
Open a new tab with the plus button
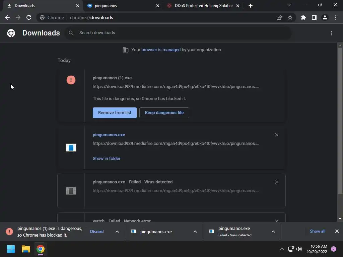click(x=251, y=6)
